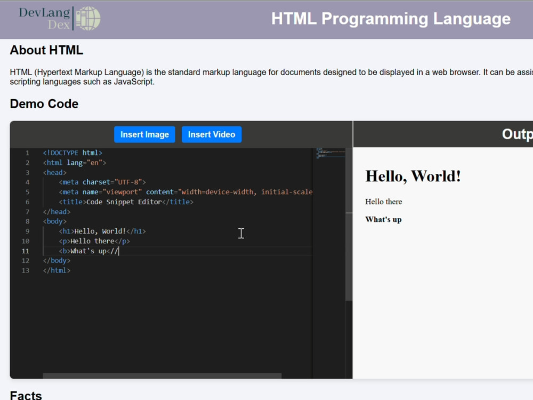Select the Hello there paragraph in Output
The width and height of the screenshot is (533, 400).
tap(383, 202)
